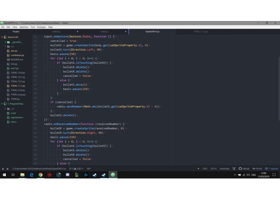Open Windows Start menu

pos(4,175)
